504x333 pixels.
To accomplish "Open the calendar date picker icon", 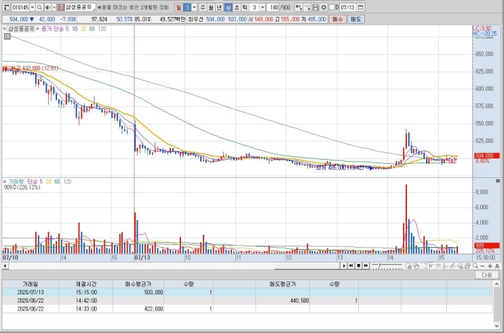I will 361,7.
